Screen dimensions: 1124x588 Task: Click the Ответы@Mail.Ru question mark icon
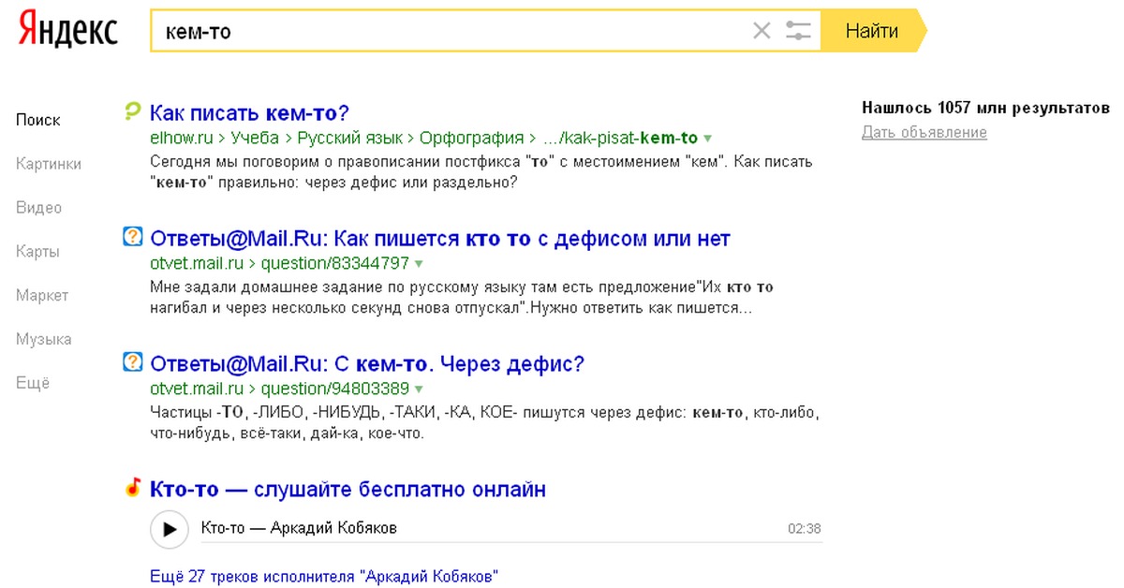[x=133, y=238]
